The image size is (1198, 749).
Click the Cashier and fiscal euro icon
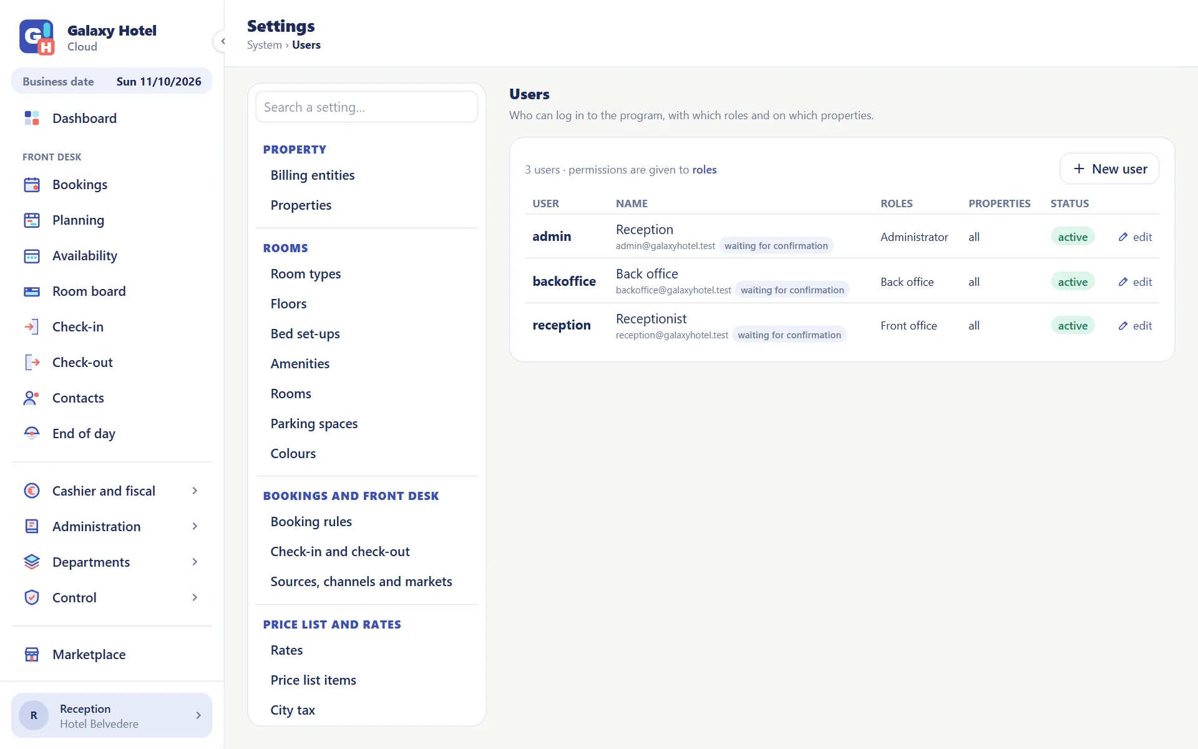(32, 491)
